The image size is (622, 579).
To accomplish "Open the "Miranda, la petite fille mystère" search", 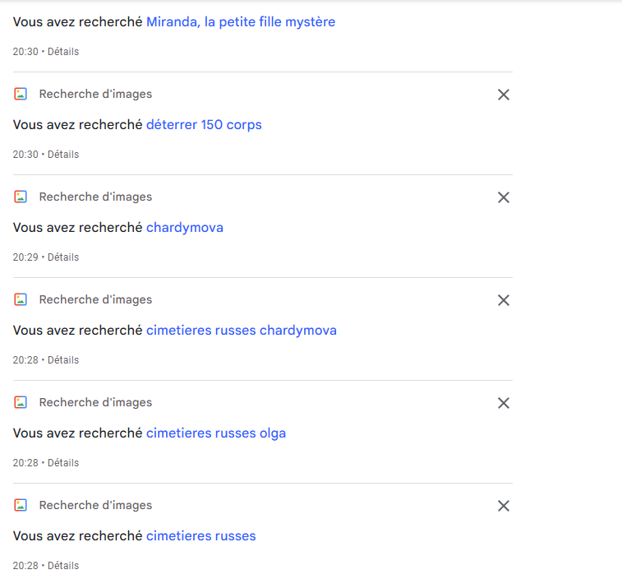I will tap(241, 22).
